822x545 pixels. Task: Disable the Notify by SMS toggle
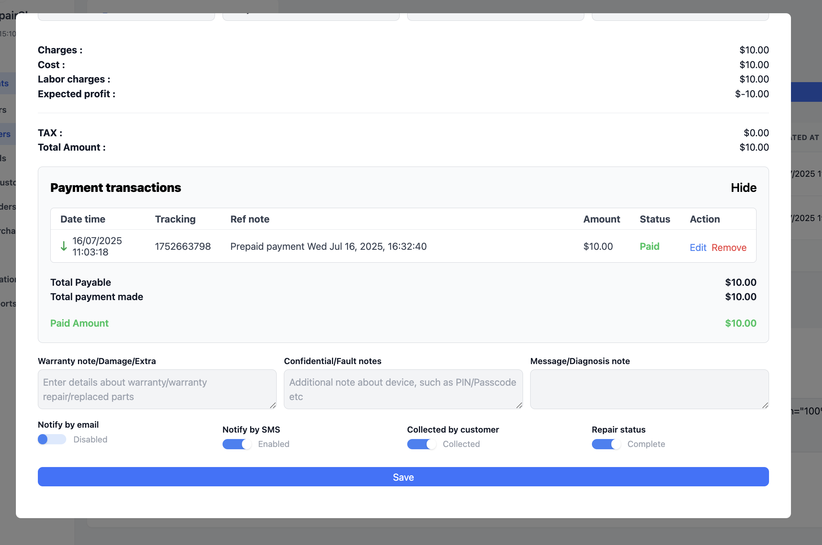click(237, 444)
